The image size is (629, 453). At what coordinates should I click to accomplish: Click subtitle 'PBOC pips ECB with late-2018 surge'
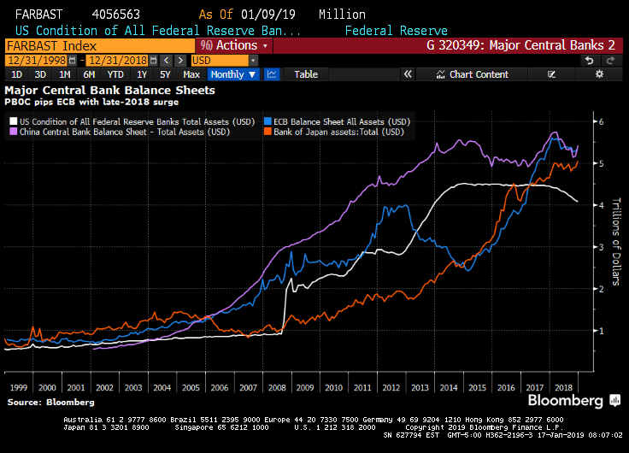91,102
